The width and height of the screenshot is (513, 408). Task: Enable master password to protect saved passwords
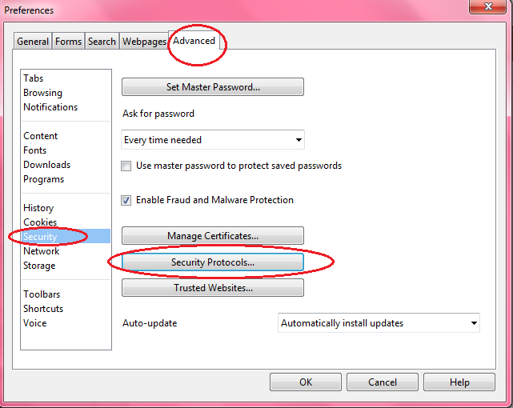tap(126, 166)
